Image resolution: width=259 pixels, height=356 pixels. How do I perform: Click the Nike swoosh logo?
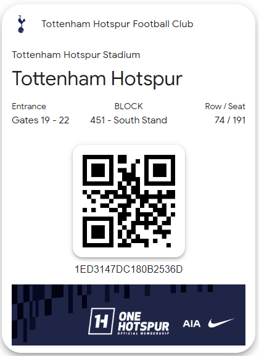[221, 323]
